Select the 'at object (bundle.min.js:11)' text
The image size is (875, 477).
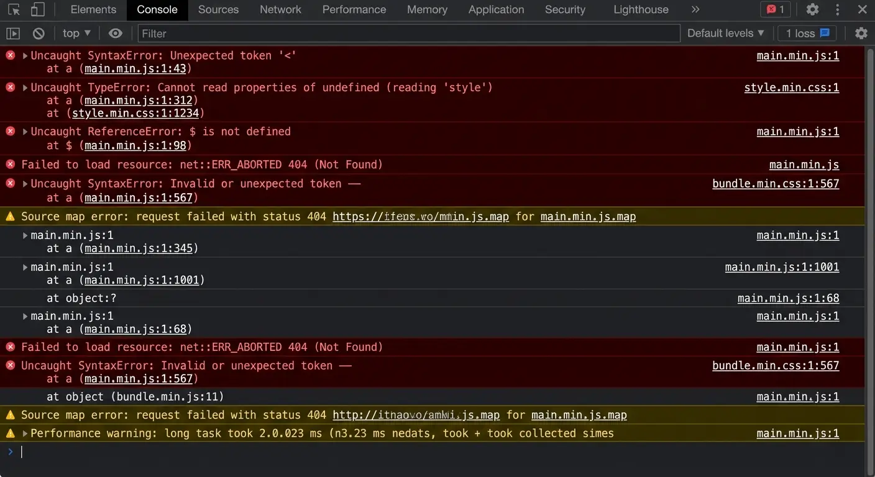click(x=135, y=396)
